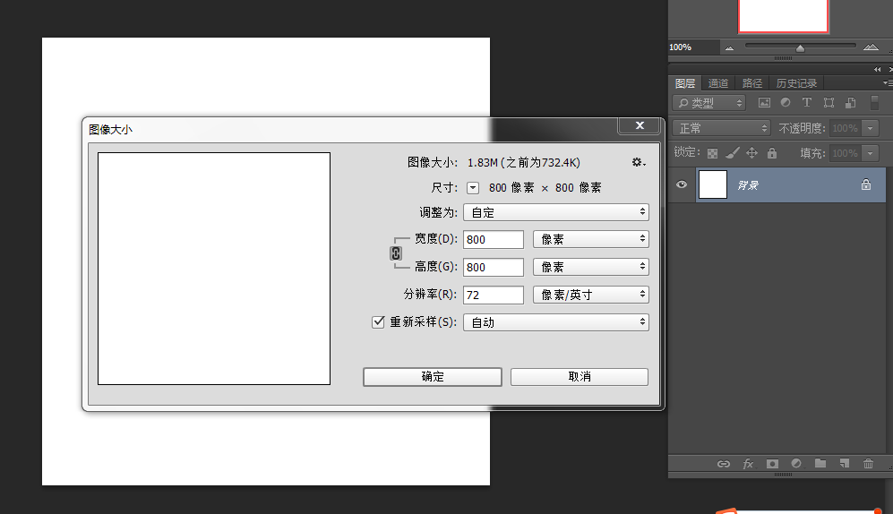Screen dimensions: 893x514
Task: Open the width unit dropdown showing 像素
Action: tap(590, 239)
